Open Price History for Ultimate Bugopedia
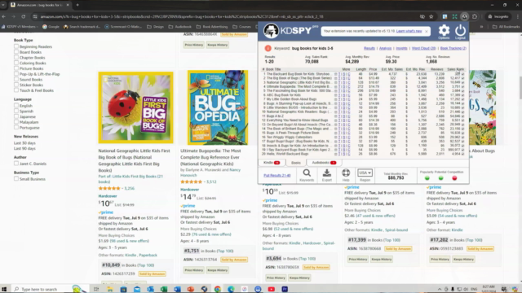Viewport: 522px width, 293px height. tap(194, 270)
